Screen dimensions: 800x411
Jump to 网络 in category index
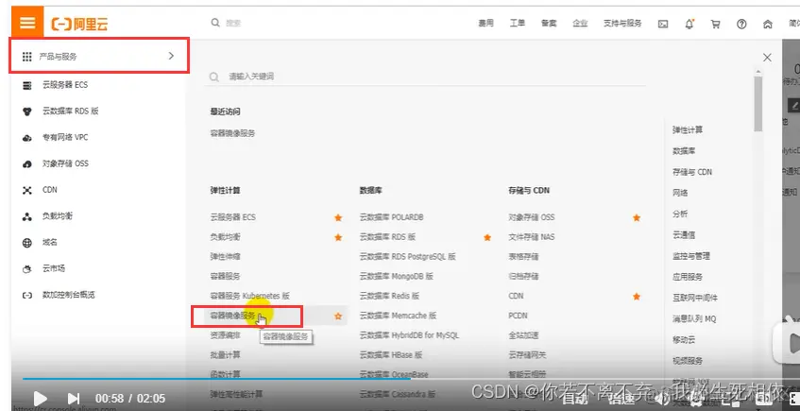[680, 193]
